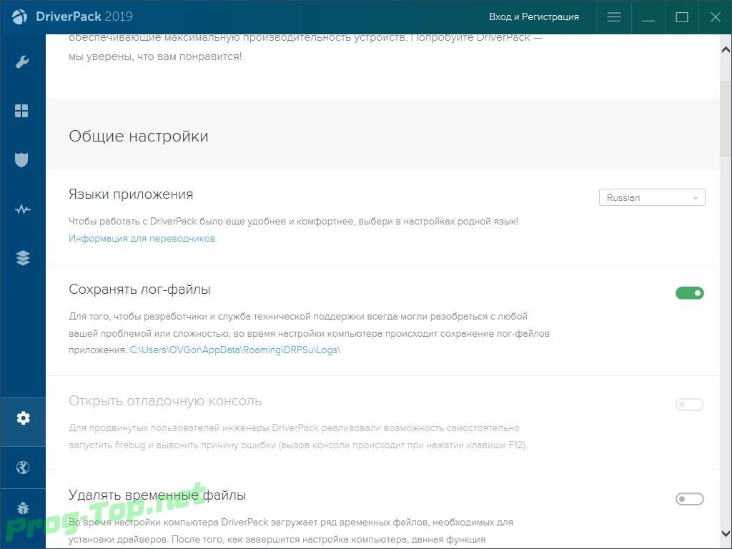Select the gear settings icon in sidebar
The image size is (732, 549).
coord(23,417)
